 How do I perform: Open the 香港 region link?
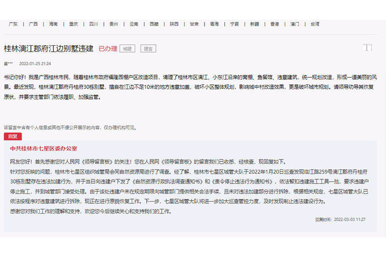point(275,24)
